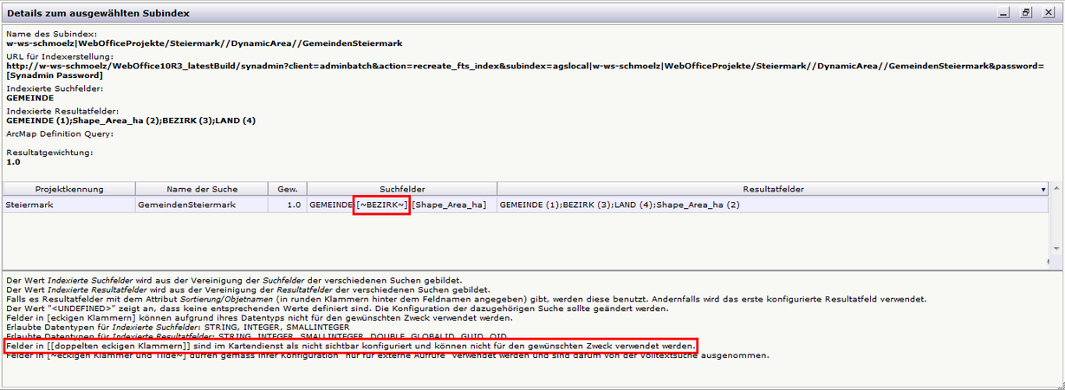Sort by the Name der Suche column header
Viewport: 1065px width, 390px height.
[x=202, y=188]
